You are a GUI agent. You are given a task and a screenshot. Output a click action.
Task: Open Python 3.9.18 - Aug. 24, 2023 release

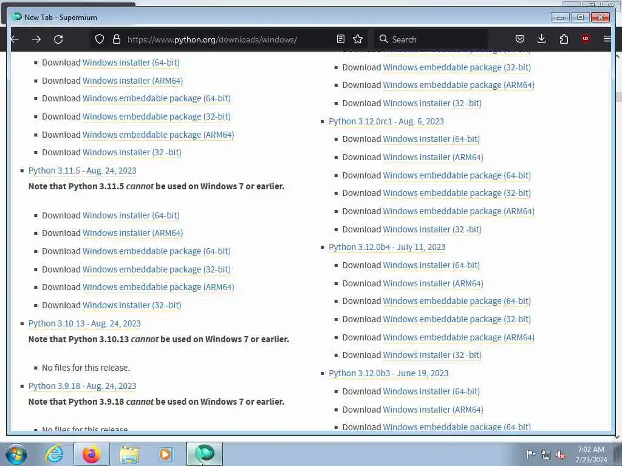coord(82,387)
